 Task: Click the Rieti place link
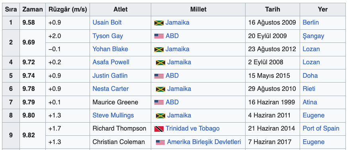tap(309, 89)
